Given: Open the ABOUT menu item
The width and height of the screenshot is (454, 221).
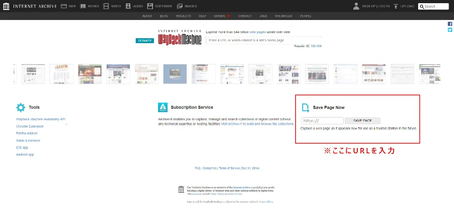Looking at the screenshot, I should click(148, 16).
